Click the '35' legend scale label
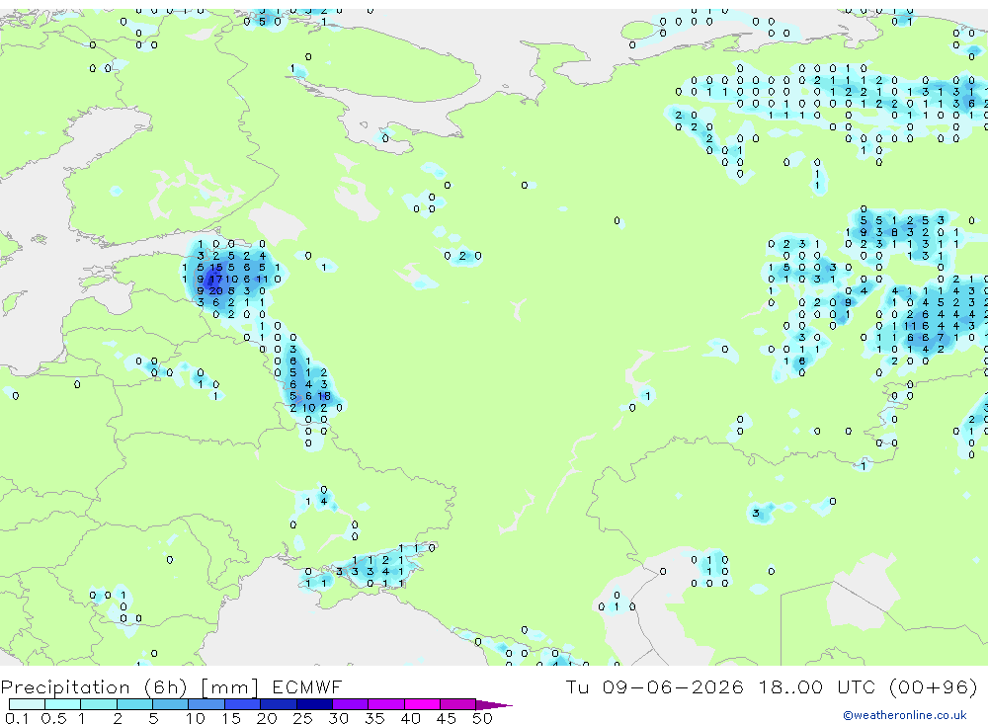The width and height of the screenshot is (988, 724). coord(374,718)
